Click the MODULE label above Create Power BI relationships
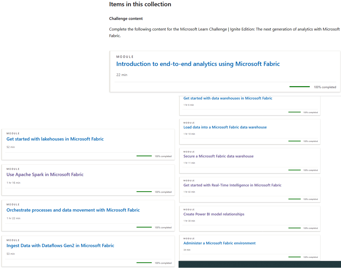Screen dimensions: 341x268 point(189,210)
